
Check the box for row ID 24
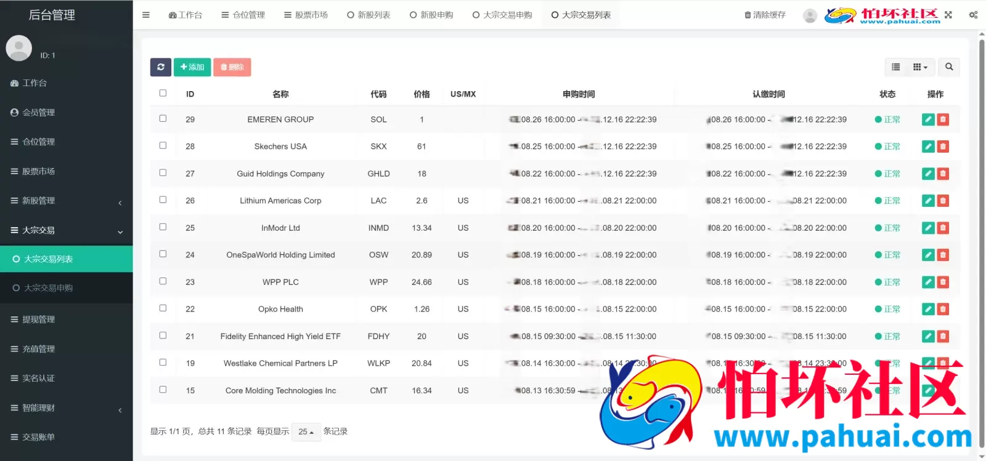[163, 254]
